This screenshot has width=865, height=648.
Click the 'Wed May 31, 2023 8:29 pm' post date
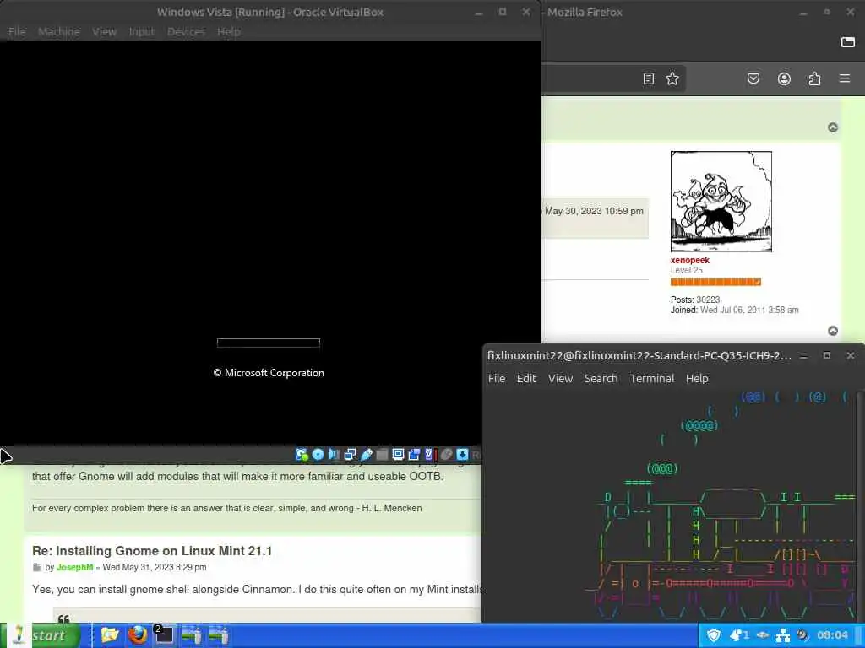155,568
